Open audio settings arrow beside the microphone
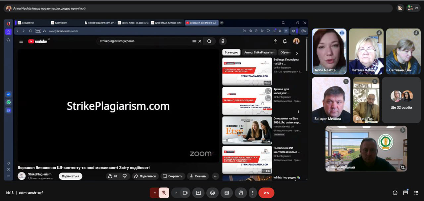The height and width of the screenshot is (201, 424). (x=154, y=193)
